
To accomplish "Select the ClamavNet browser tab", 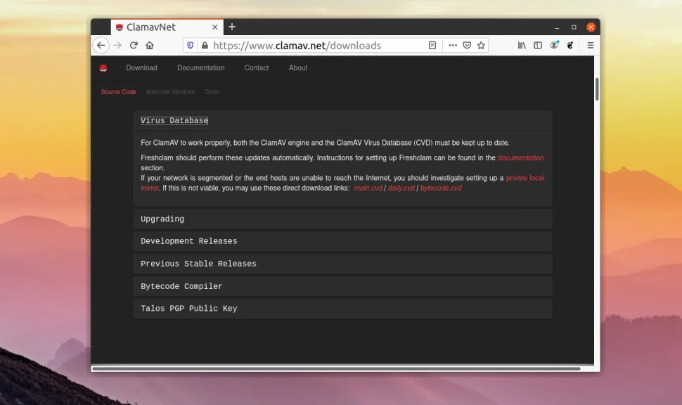I will [167, 27].
